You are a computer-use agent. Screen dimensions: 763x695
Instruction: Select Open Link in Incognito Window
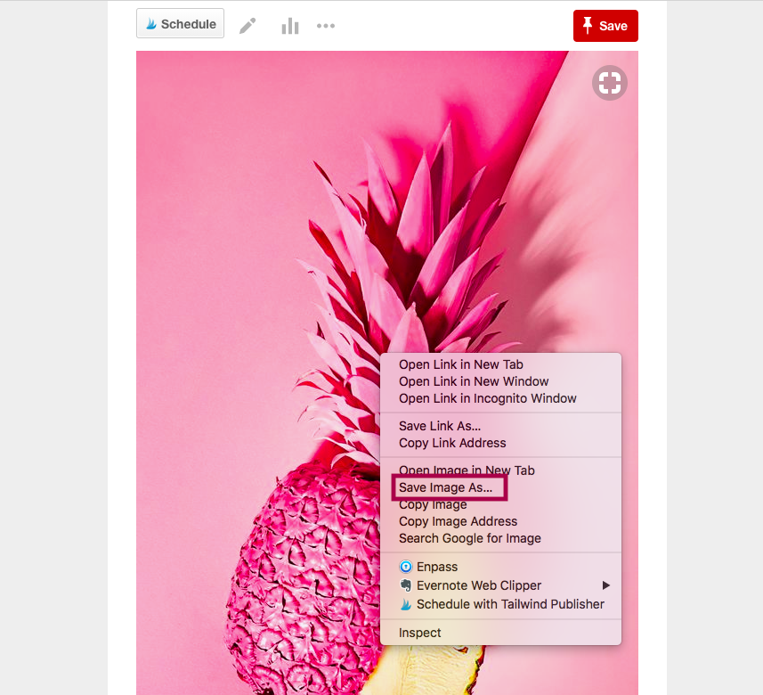(500, 398)
